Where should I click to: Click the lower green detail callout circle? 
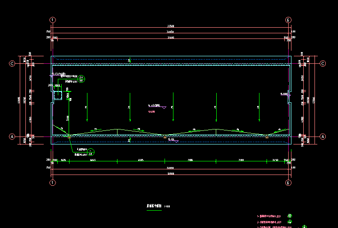click(91, 152)
